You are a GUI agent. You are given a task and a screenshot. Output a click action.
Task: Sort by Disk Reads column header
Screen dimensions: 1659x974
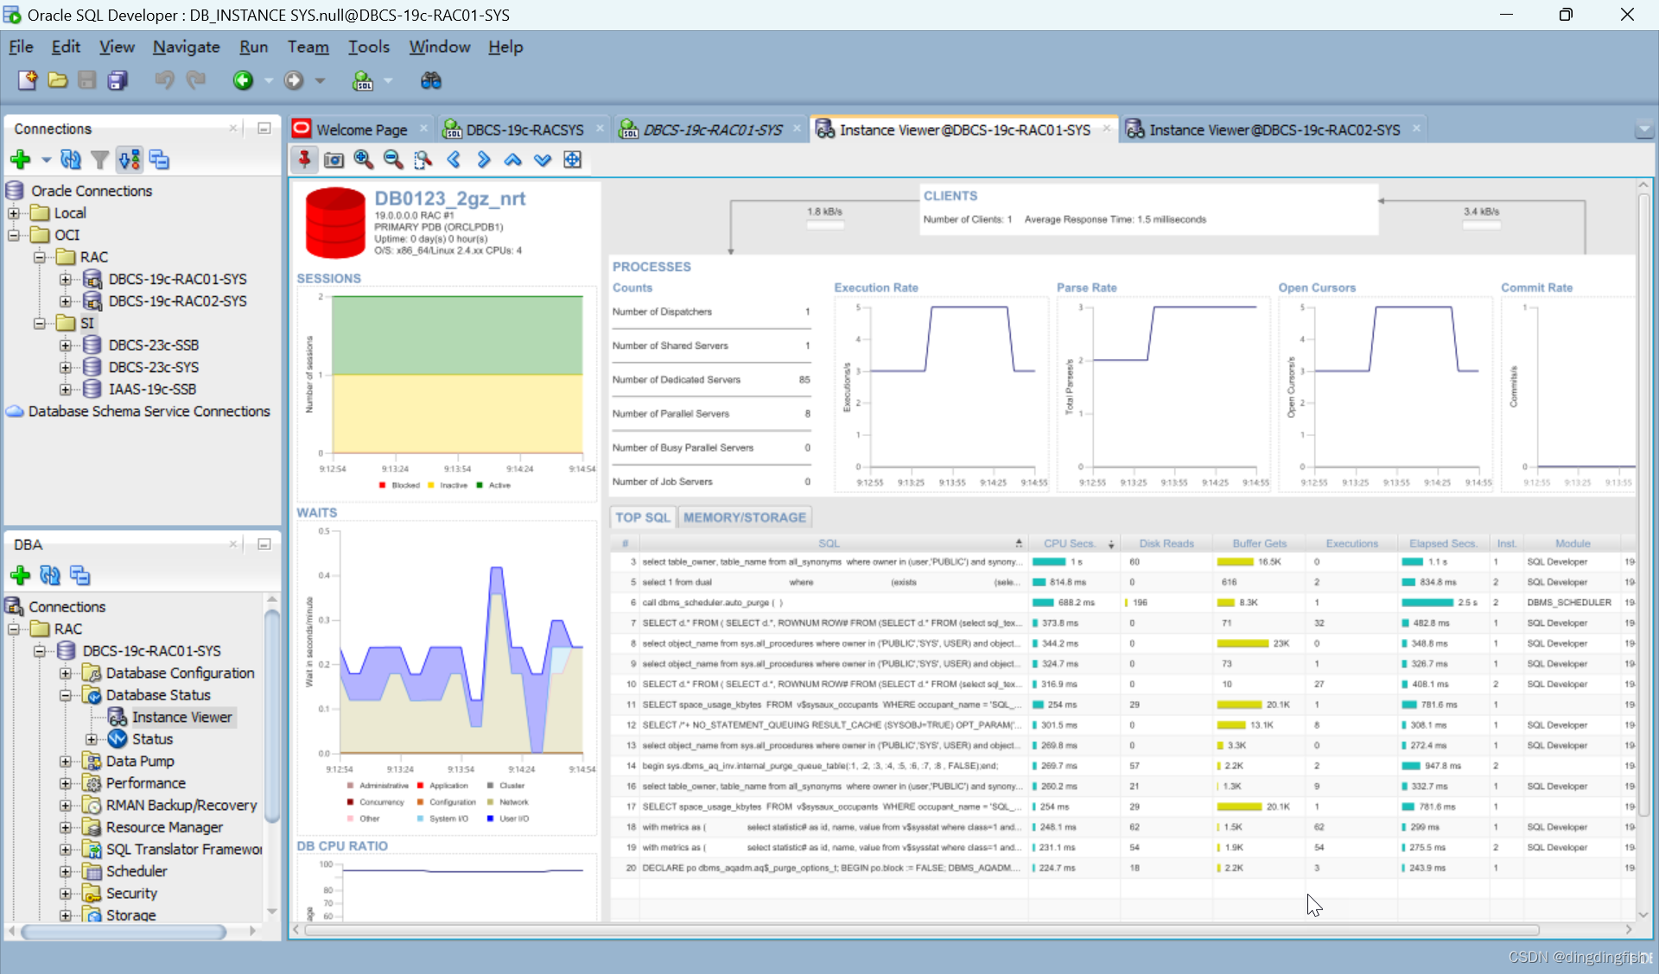(x=1166, y=543)
